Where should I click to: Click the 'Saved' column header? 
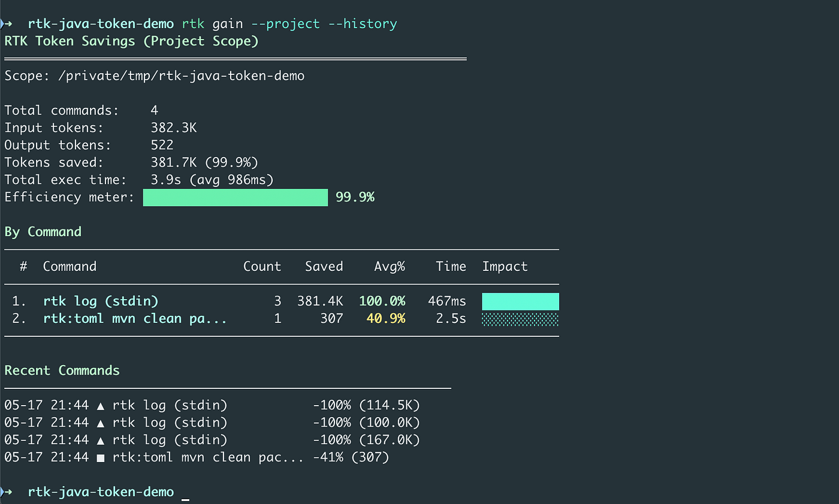324,267
